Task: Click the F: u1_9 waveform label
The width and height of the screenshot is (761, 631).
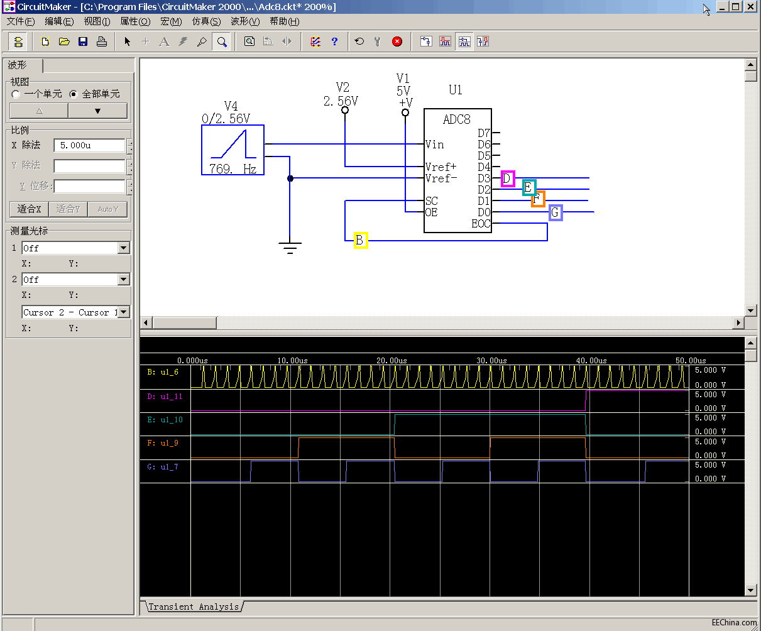Action: [x=163, y=443]
